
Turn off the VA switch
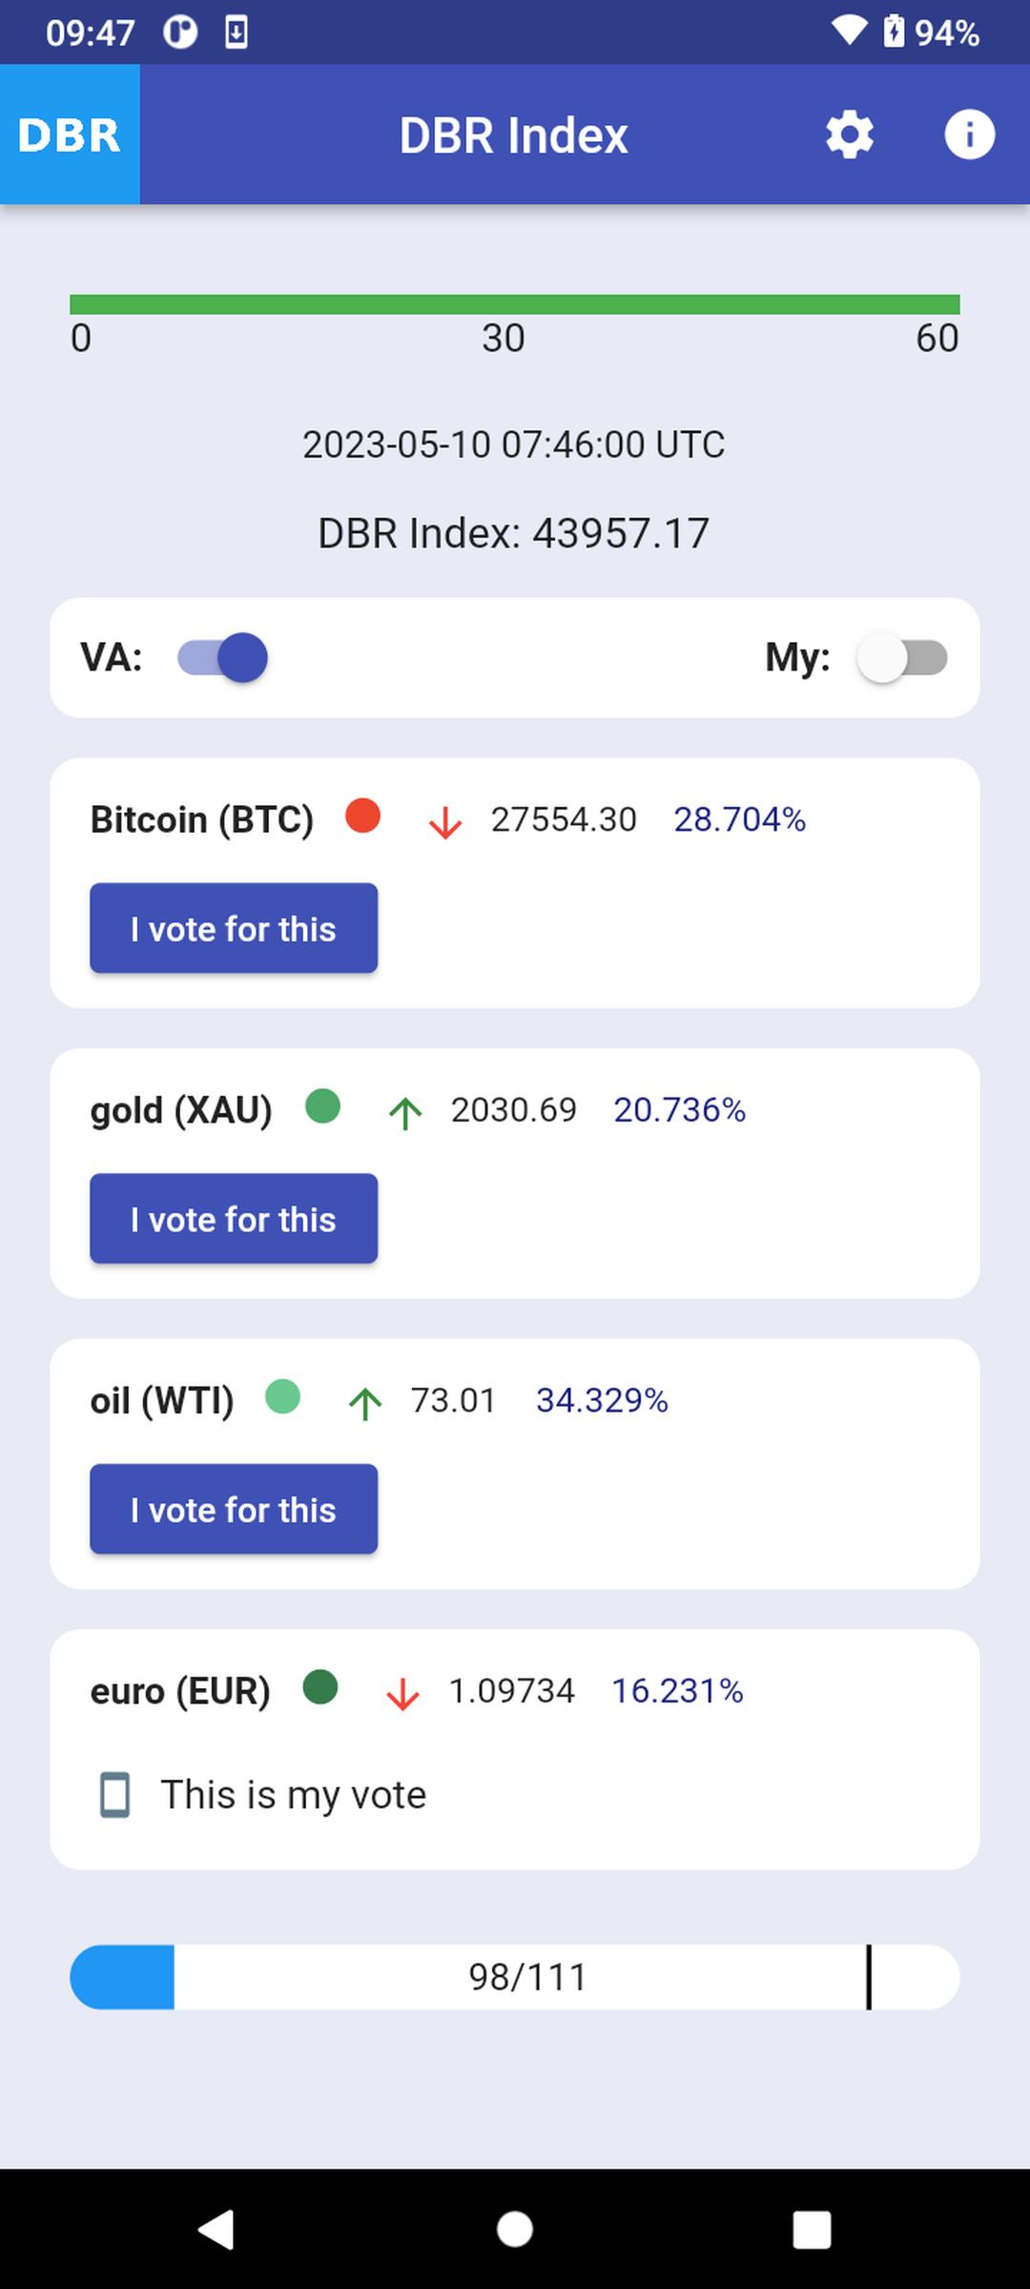[223, 657]
